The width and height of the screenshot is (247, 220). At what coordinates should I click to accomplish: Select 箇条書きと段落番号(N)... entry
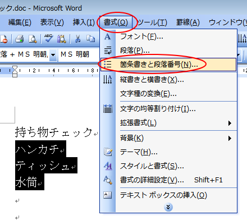coord(168,65)
